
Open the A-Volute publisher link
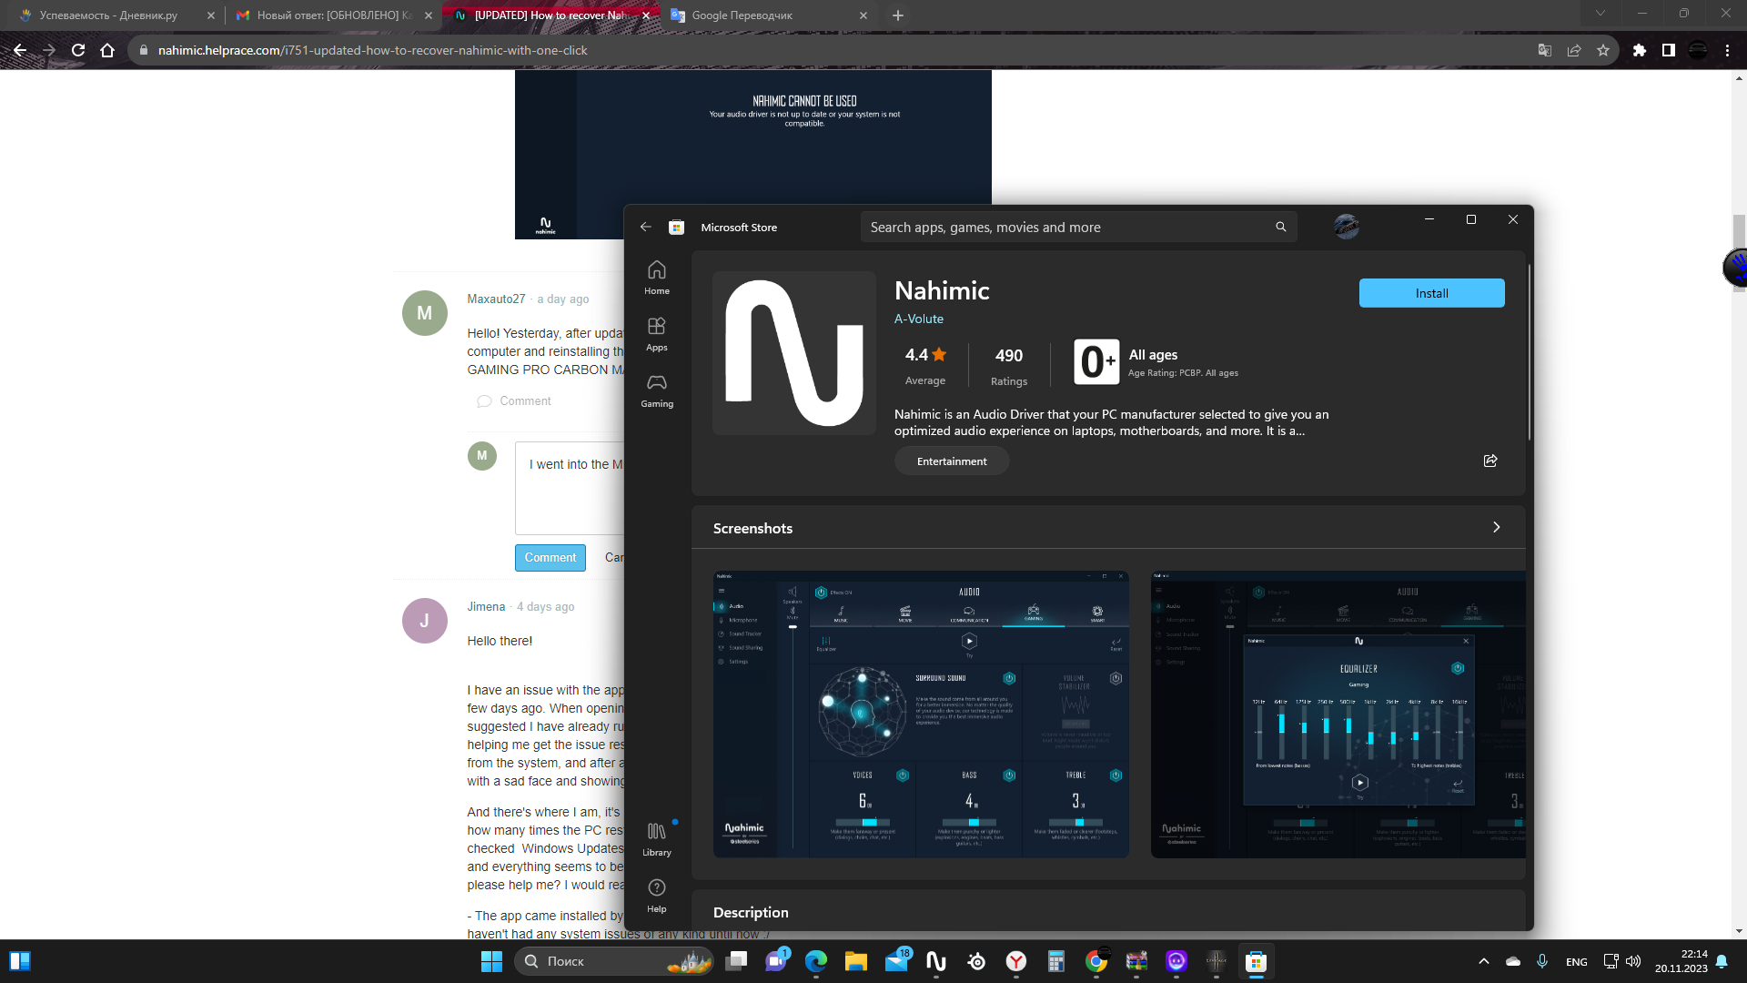click(918, 319)
